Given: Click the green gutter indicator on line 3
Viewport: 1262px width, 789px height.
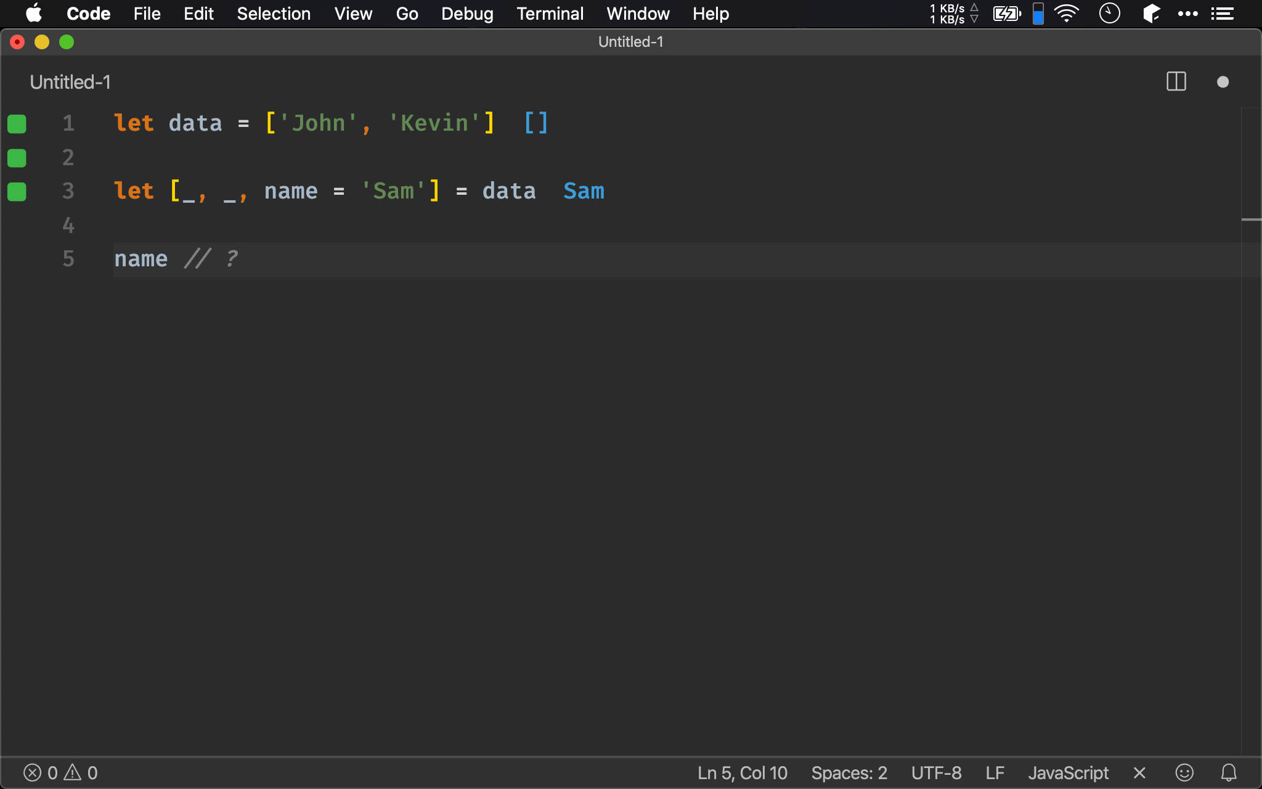Looking at the screenshot, I should point(17,192).
